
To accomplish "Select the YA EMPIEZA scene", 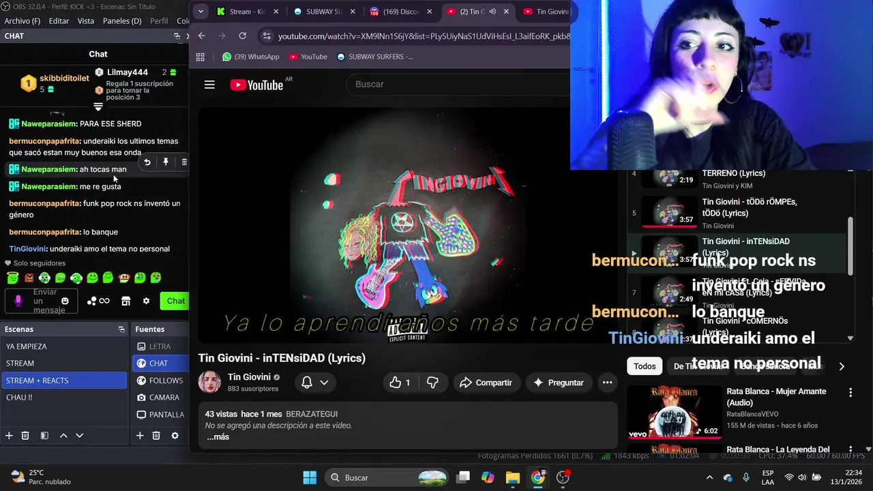I will (x=63, y=346).
